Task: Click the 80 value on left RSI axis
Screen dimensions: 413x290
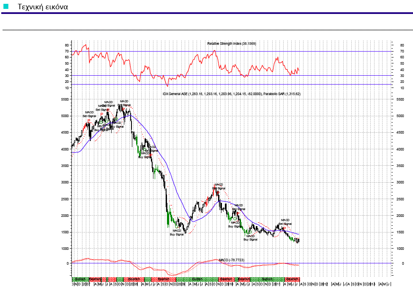Action: click(67, 45)
